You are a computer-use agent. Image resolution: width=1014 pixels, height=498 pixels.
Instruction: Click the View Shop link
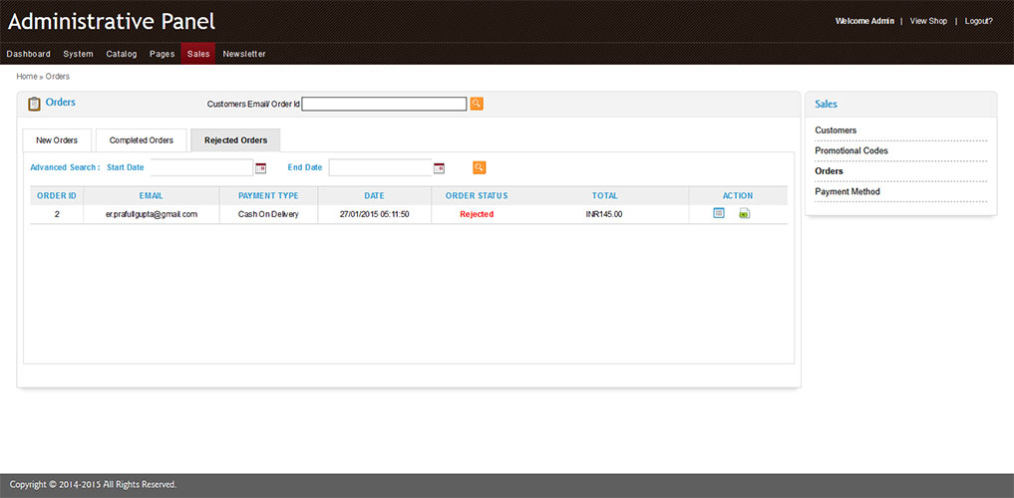(928, 21)
